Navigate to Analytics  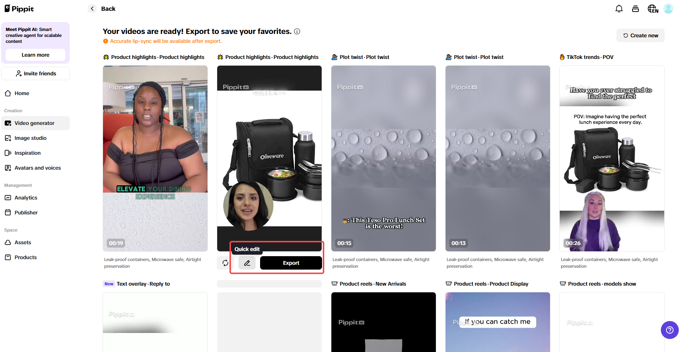click(x=35, y=198)
